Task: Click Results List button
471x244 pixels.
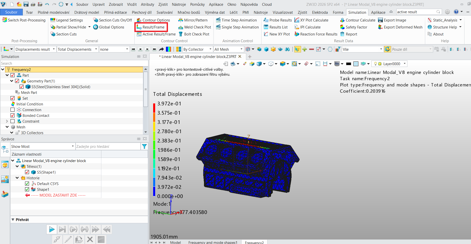Action: (x=276, y=27)
